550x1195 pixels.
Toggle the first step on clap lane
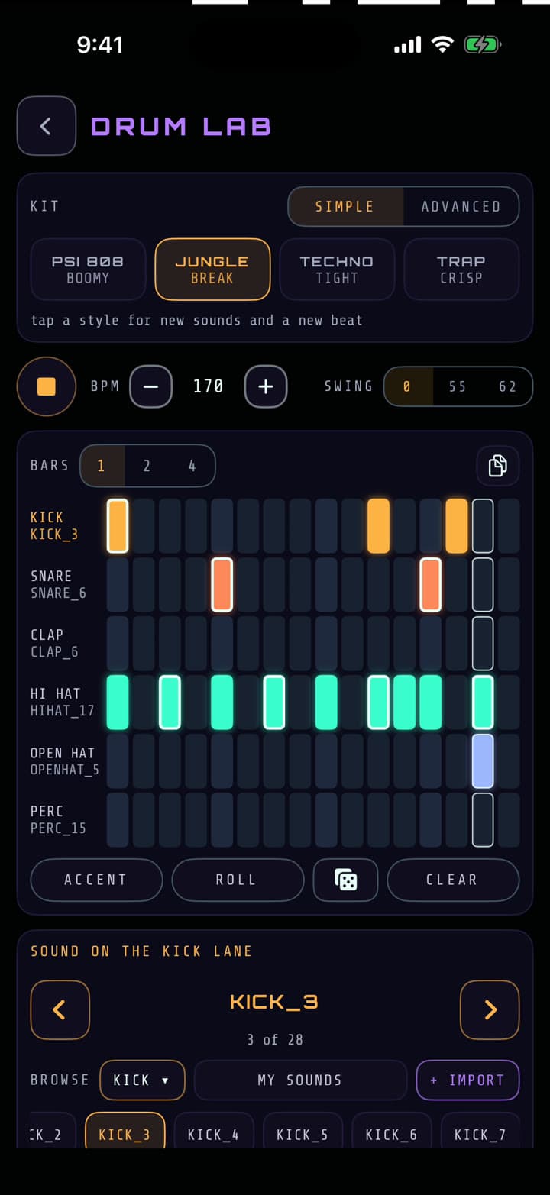[118, 643]
